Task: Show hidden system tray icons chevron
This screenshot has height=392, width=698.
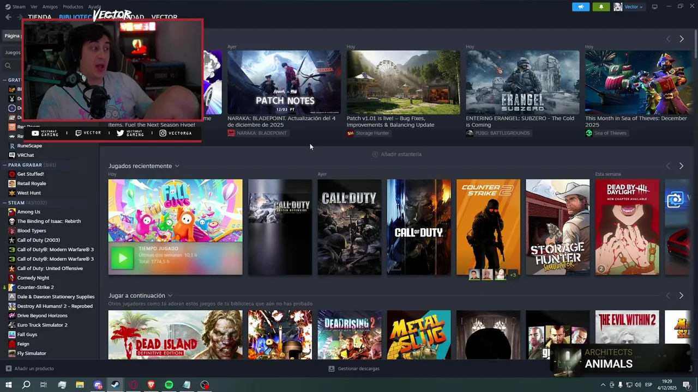Action: [603, 385]
